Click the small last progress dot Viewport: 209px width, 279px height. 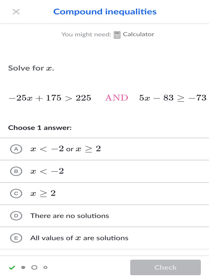point(45,268)
